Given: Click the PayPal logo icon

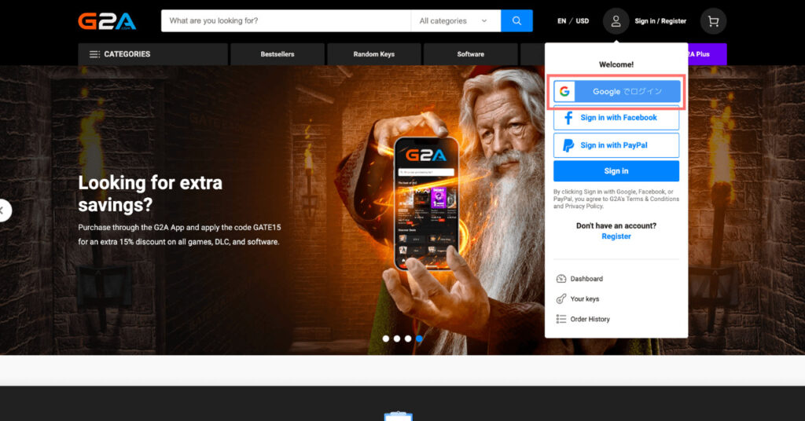Looking at the screenshot, I should (568, 145).
